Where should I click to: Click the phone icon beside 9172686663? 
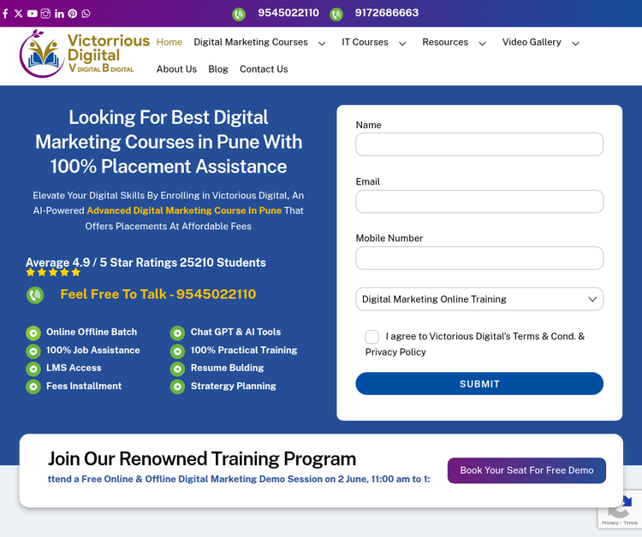point(336,15)
